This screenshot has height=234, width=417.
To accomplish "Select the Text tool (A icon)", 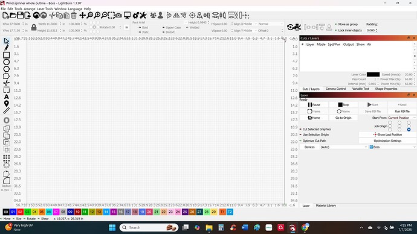I will (7, 97).
